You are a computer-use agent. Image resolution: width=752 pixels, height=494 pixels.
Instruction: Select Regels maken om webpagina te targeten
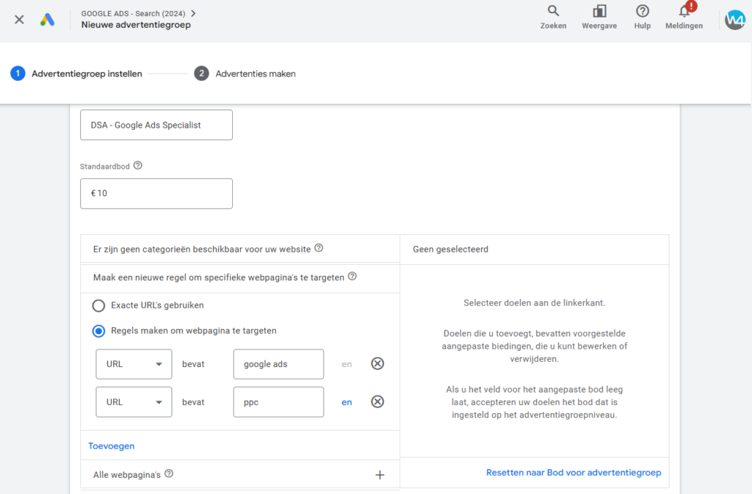pyautogui.click(x=98, y=331)
